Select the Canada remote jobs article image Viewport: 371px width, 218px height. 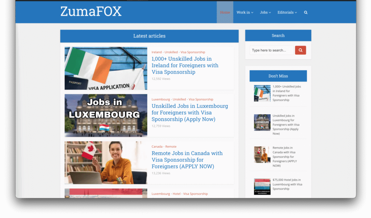tap(106, 163)
